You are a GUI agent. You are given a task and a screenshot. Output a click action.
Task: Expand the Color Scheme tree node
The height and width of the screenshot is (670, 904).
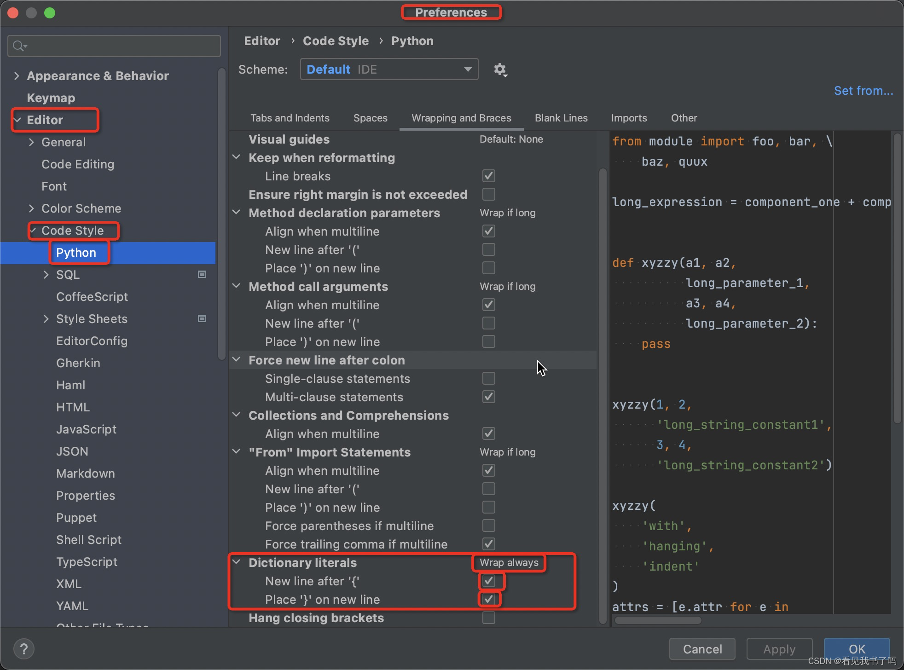[31, 208]
